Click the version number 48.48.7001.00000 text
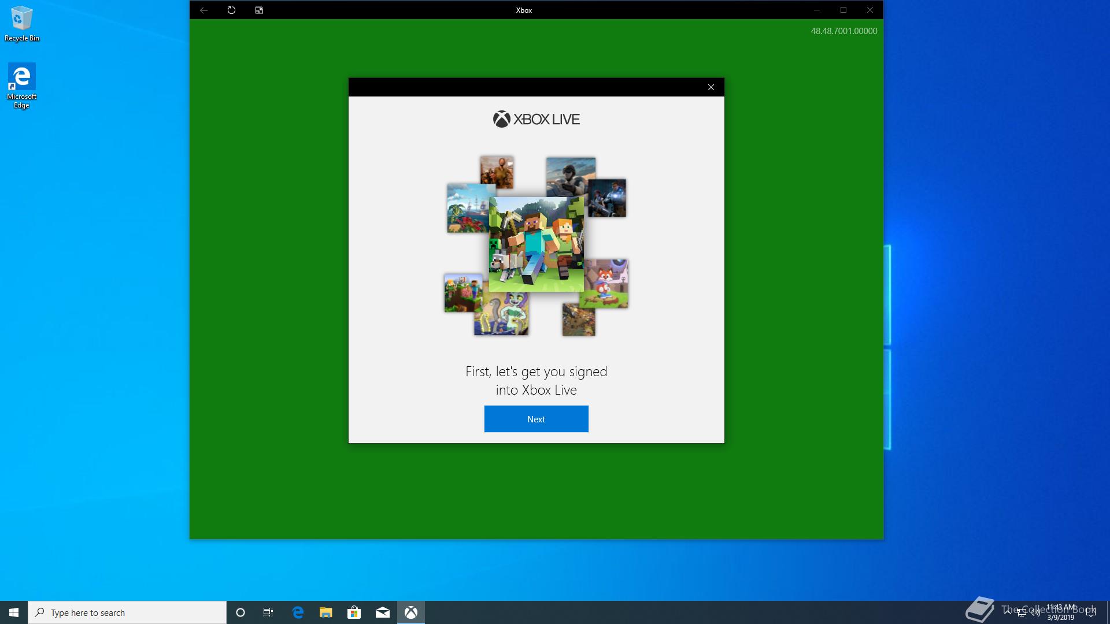1110x624 pixels. click(x=844, y=31)
